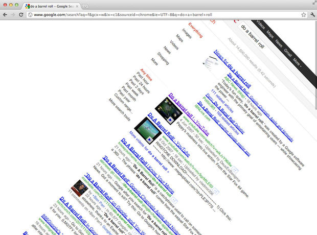Click the Ben Parr author thumbnail

(79, 188)
